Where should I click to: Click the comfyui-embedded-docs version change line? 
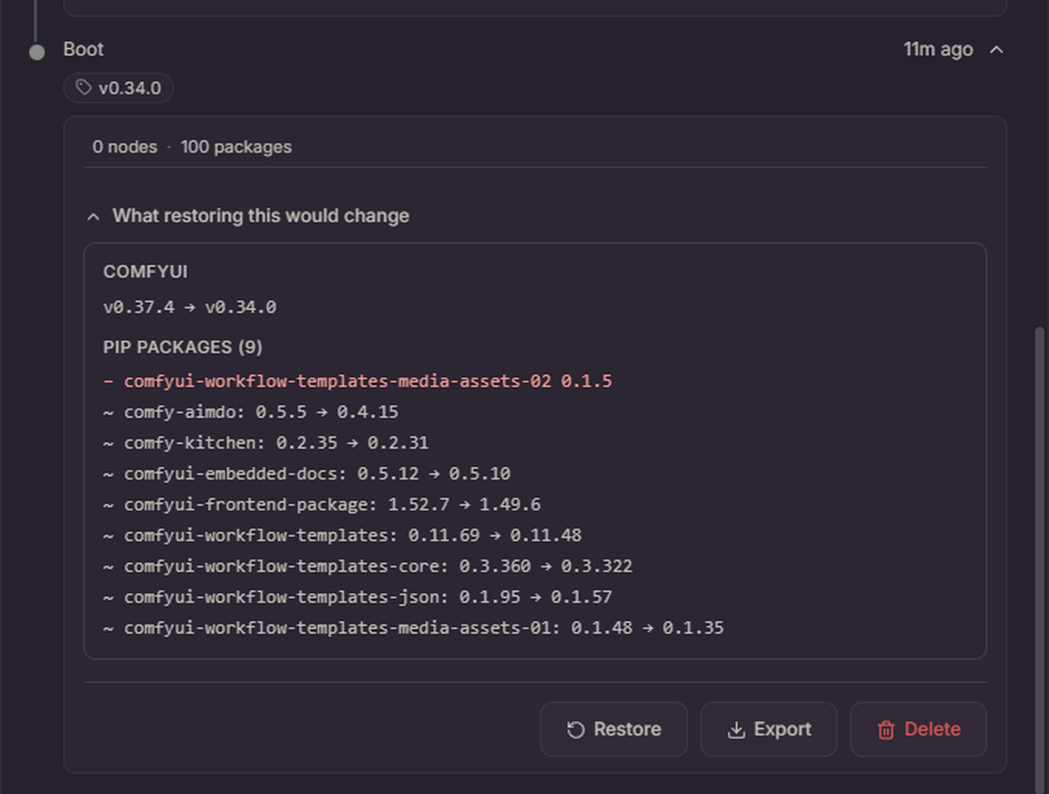[307, 474]
